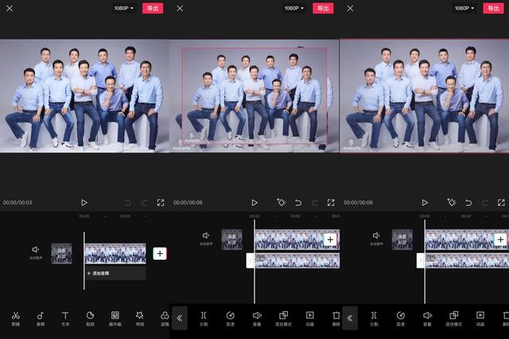Screen dimensions: 509x339
Task: Collapse toolbar with double-chevron in right panel
Action: 350,318
